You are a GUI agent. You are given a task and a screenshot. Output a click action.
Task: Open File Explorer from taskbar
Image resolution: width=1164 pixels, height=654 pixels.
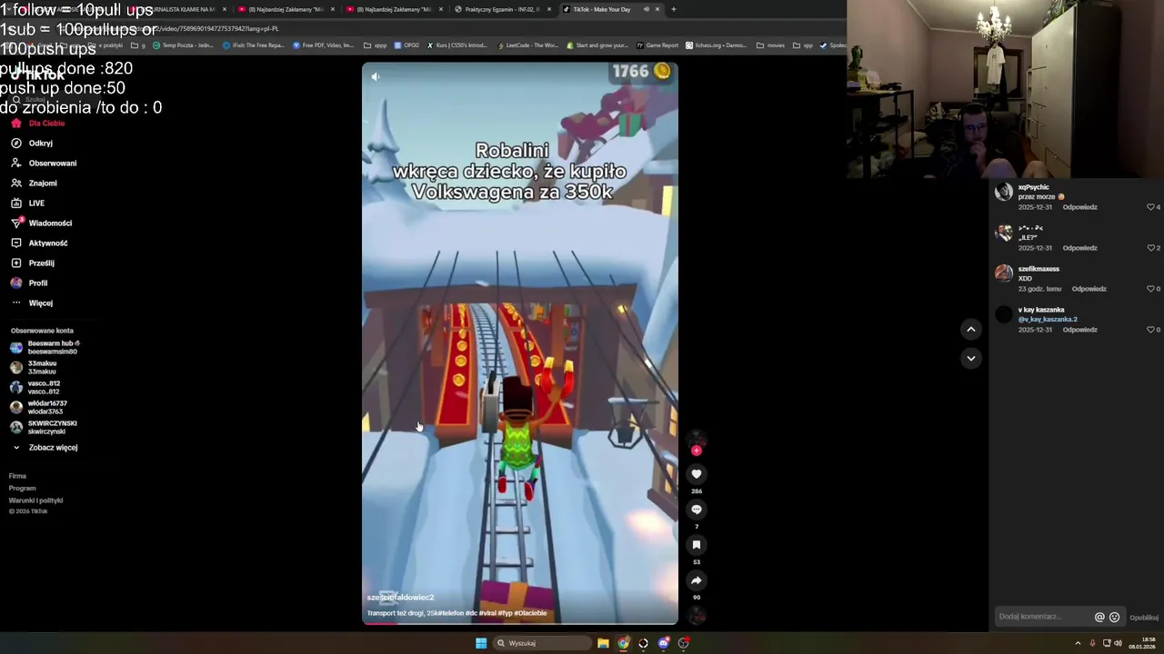point(603,643)
